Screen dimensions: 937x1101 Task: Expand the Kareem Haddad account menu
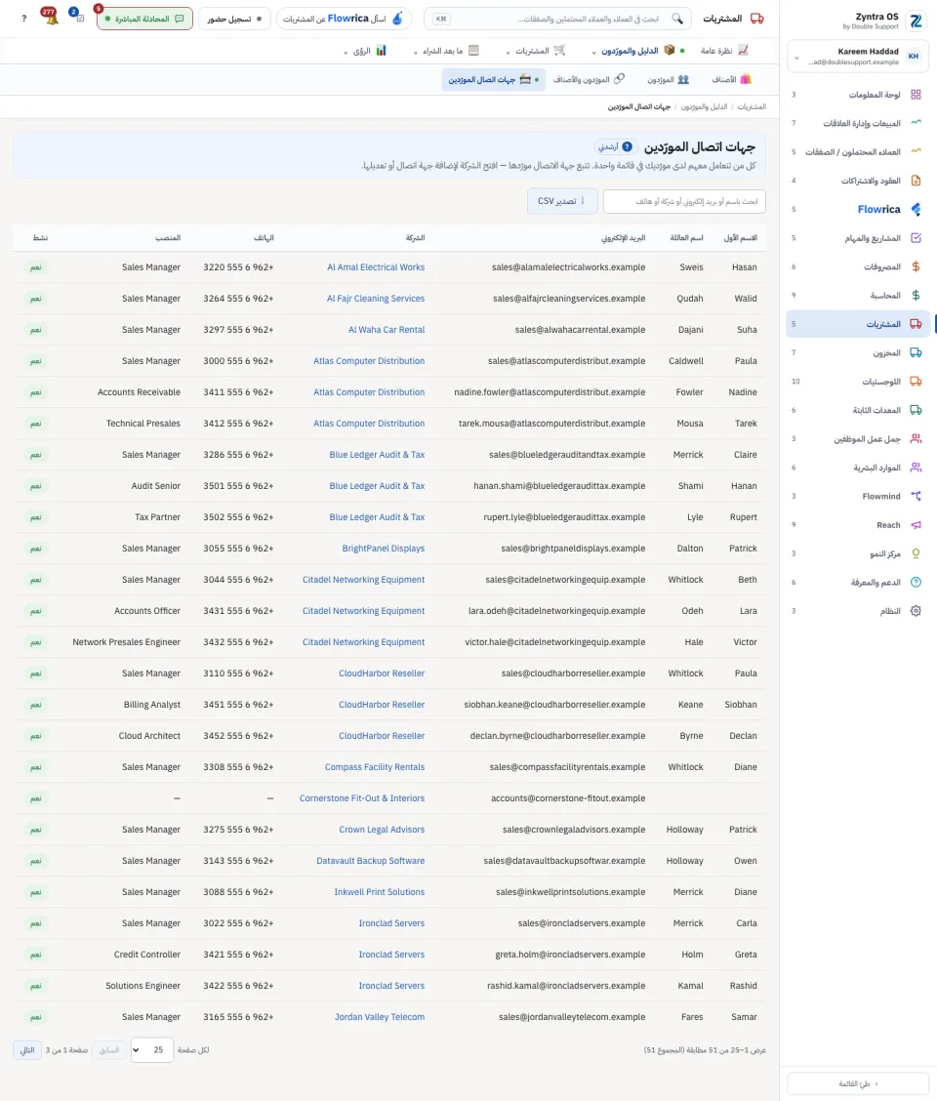click(x=858, y=57)
